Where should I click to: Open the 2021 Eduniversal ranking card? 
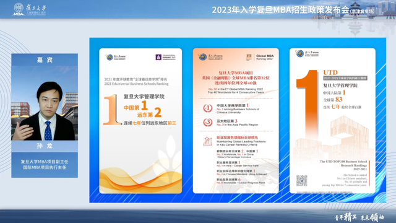coord(140,121)
